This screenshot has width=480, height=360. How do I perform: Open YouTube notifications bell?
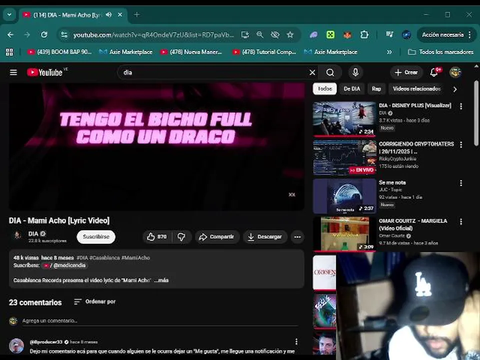click(x=434, y=72)
